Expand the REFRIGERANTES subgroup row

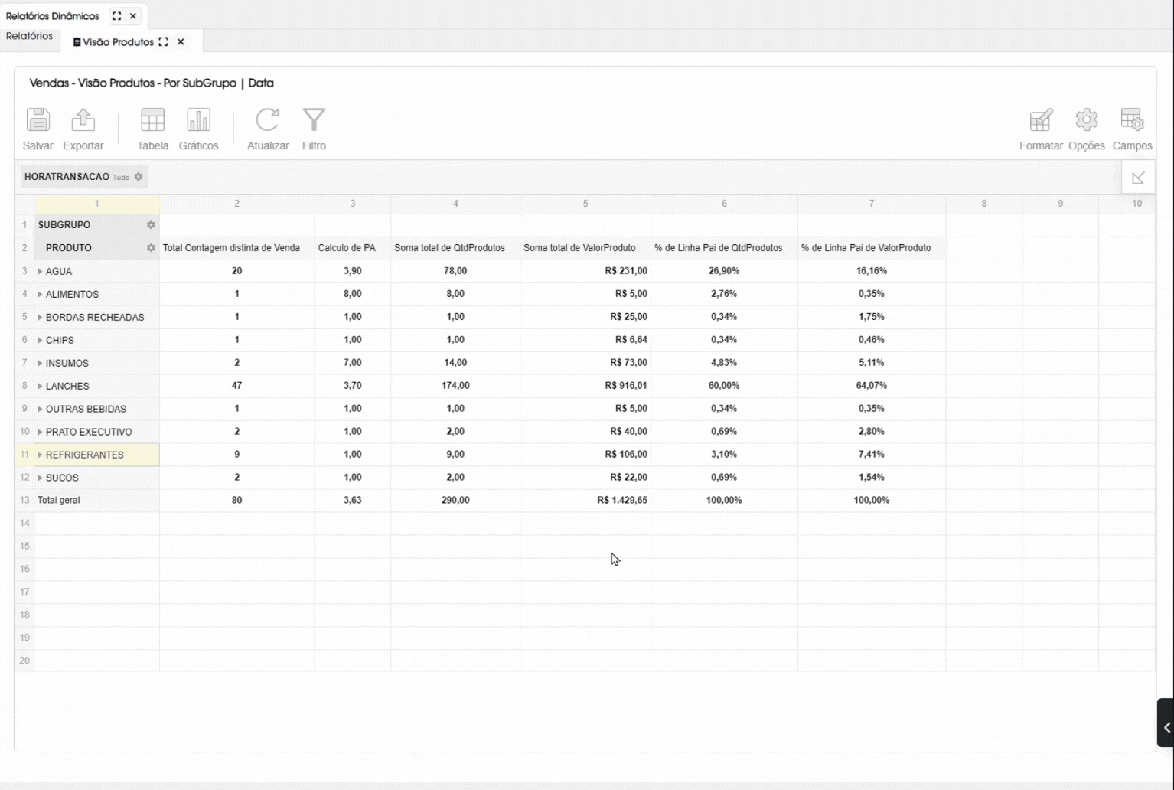coord(40,455)
